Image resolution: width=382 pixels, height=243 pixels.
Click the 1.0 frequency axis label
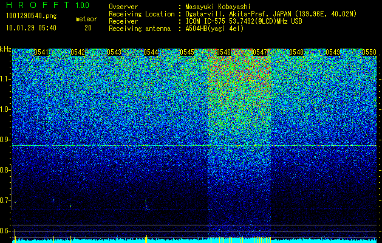(x=5, y=109)
